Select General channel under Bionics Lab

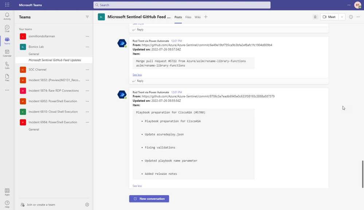[34, 54]
